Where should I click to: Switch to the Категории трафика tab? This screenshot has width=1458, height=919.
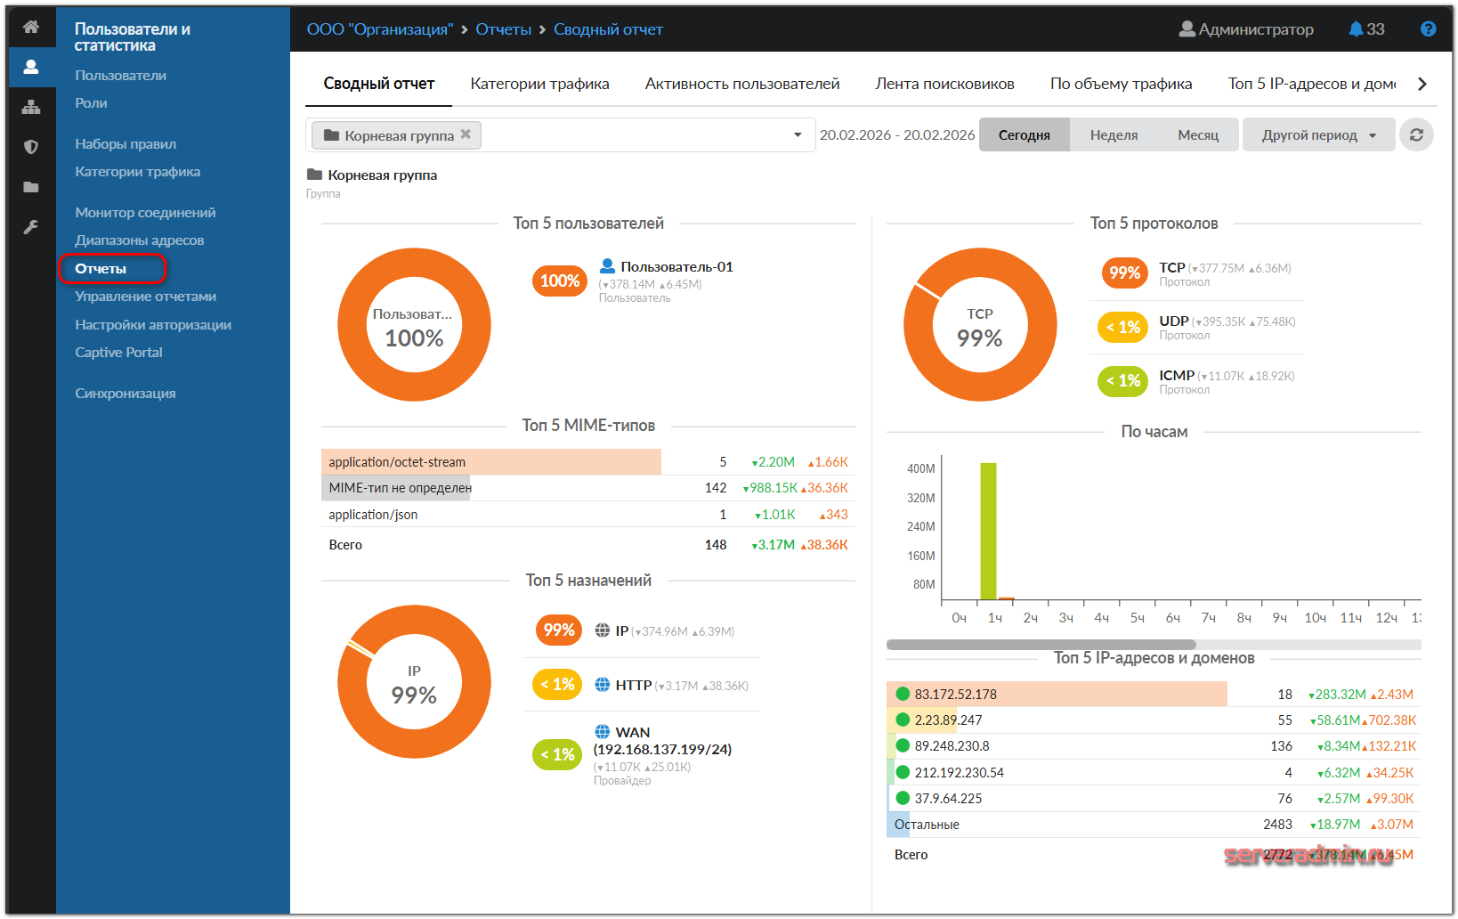point(539,84)
